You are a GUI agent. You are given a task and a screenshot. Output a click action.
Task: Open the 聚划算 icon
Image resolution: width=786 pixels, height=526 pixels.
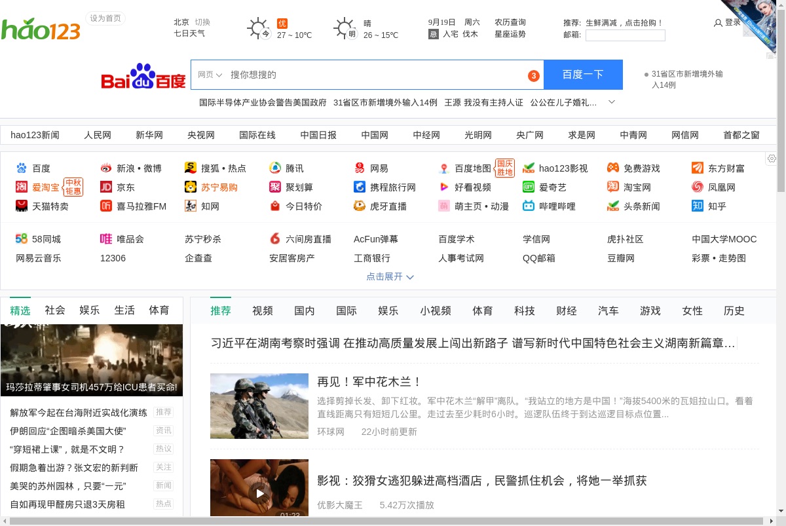(275, 187)
